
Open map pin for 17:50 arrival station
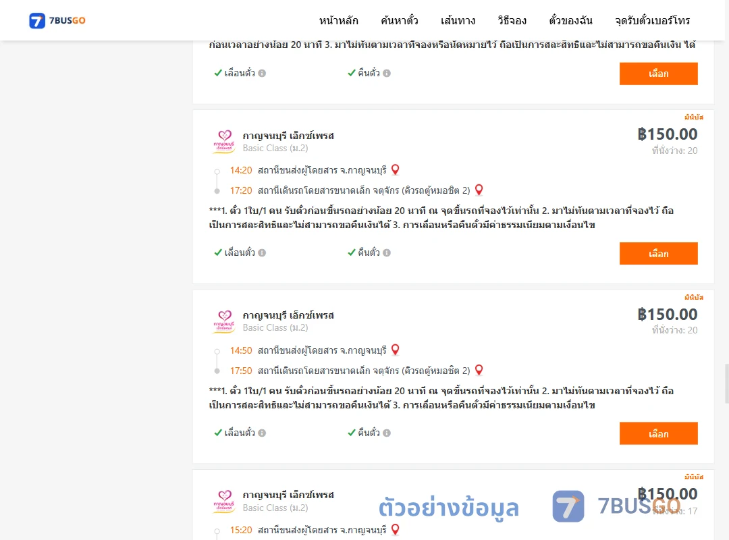[x=479, y=370]
